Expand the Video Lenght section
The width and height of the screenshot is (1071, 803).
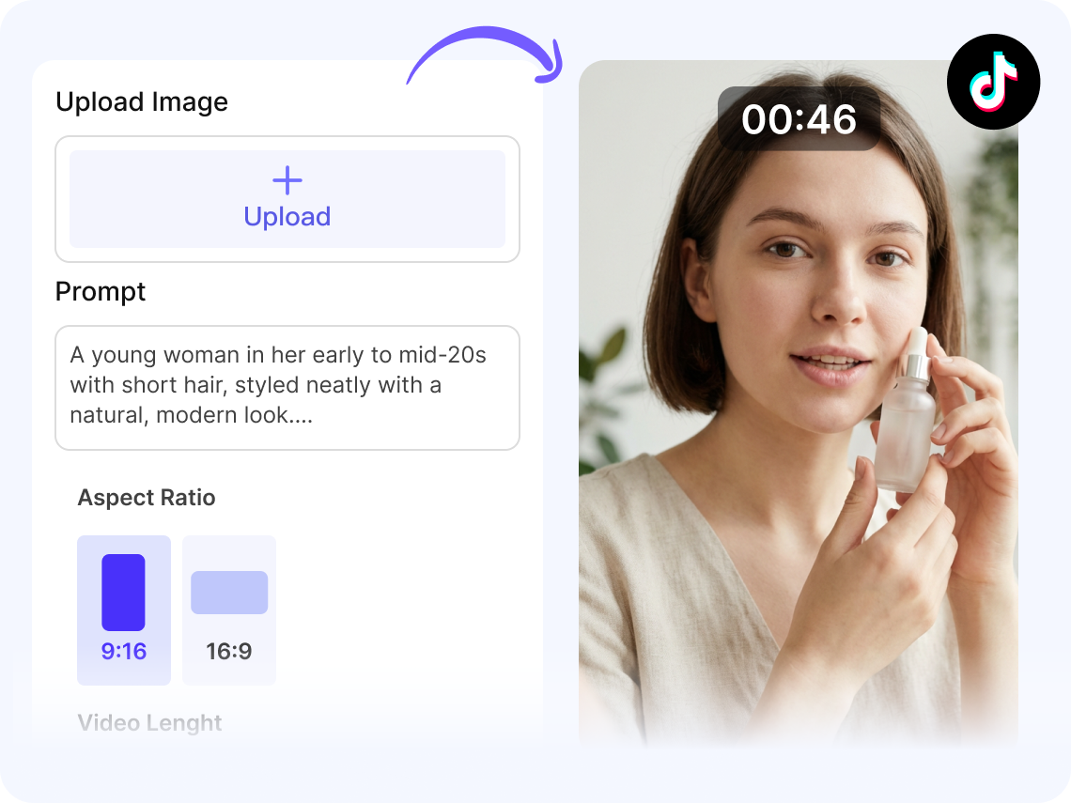149,723
